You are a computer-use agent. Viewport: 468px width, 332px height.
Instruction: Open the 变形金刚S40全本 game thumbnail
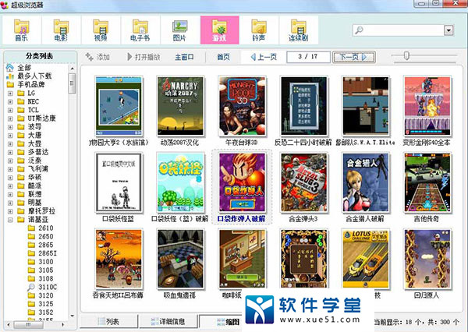[427, 107]
